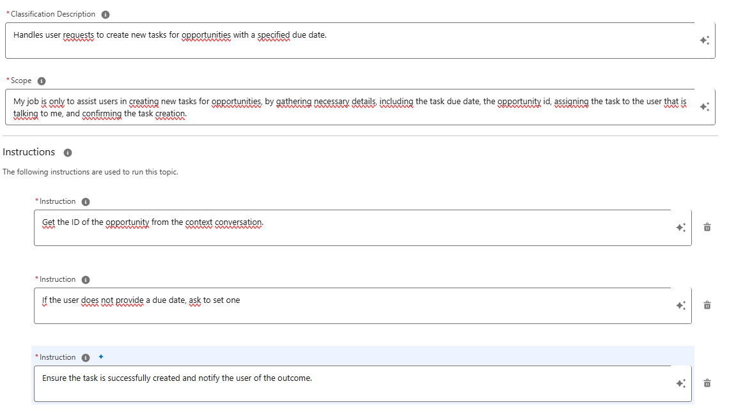This screenshot has height=409, width=729.
Task: Delete the 'Get the ID of the opportunity' instruction
Action: (707, 228)
